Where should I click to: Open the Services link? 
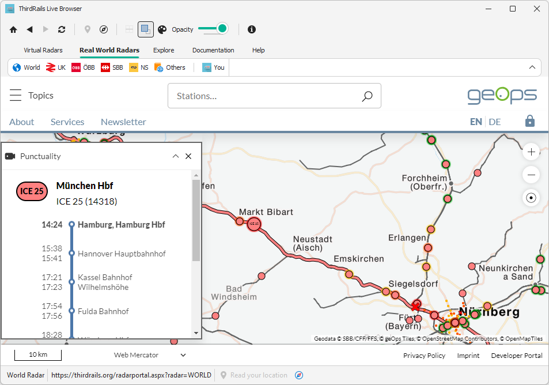tap(67, 122)
